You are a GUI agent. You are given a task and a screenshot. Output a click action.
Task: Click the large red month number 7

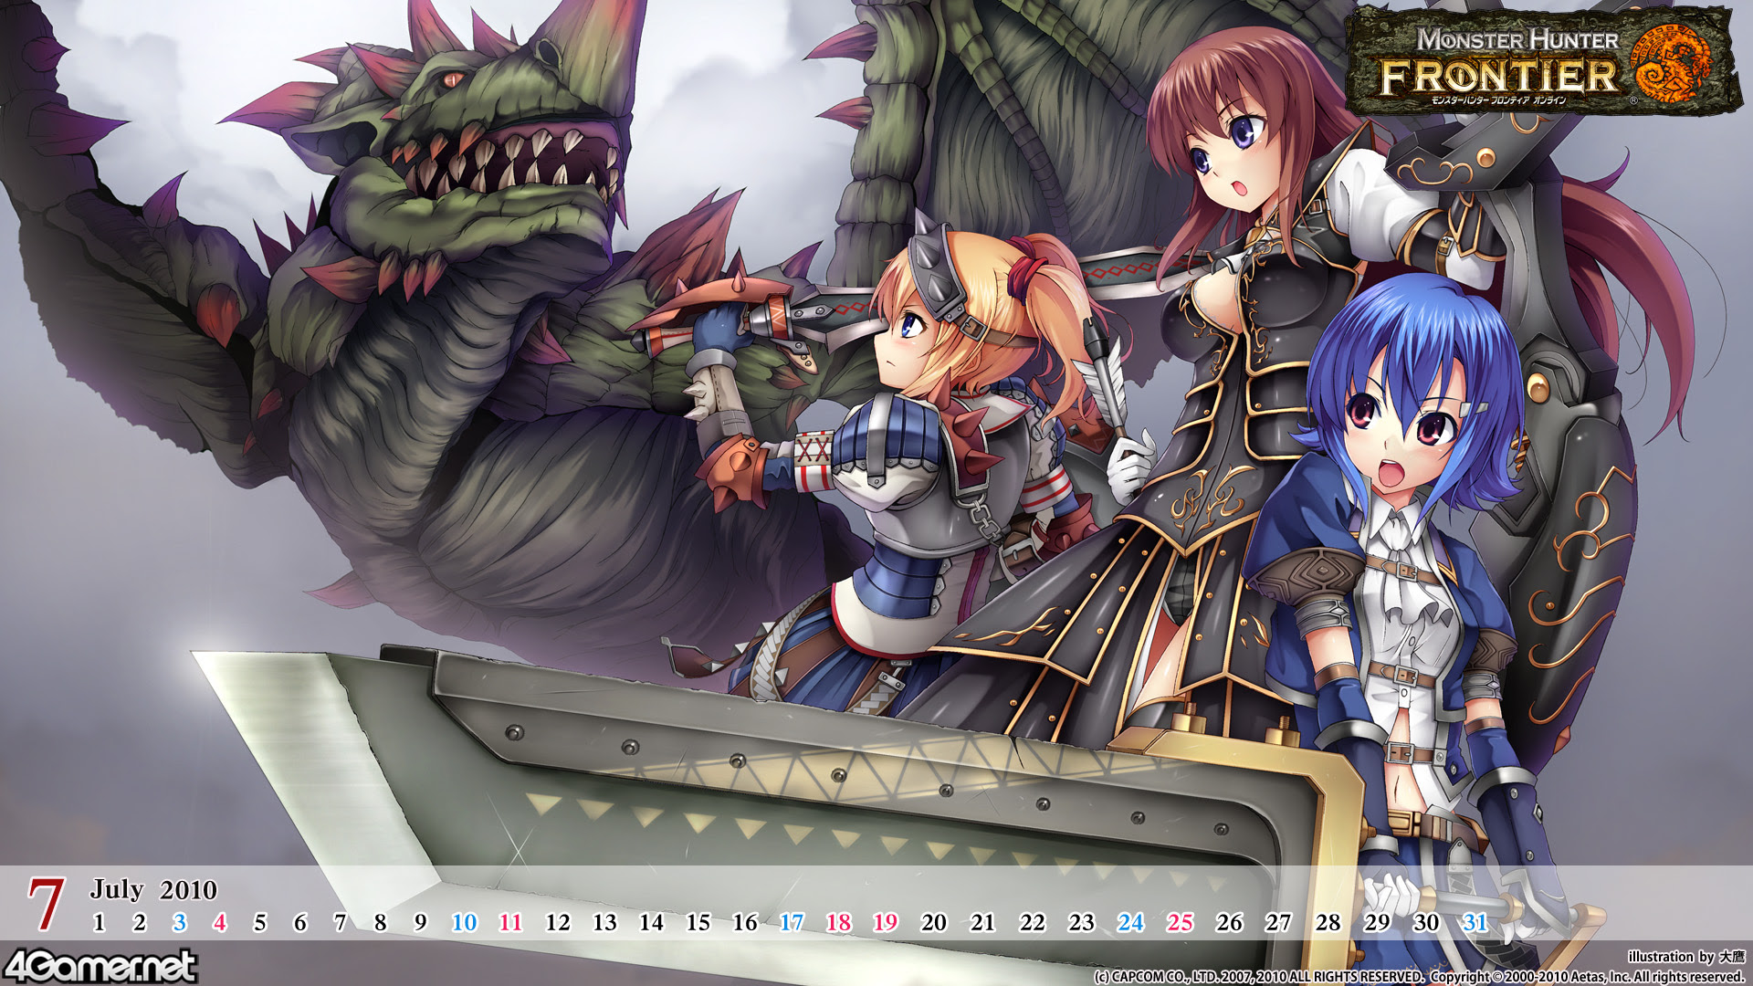[46, 904]
